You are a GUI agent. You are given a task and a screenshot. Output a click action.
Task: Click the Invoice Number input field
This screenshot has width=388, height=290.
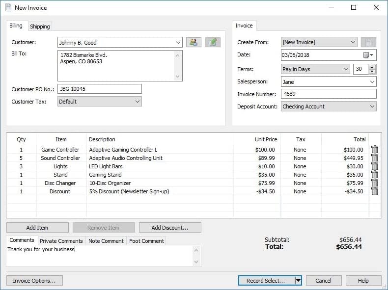click(x=329, y=94)
